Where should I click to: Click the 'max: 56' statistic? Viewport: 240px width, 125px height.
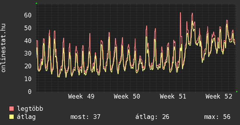pos(217,117)
